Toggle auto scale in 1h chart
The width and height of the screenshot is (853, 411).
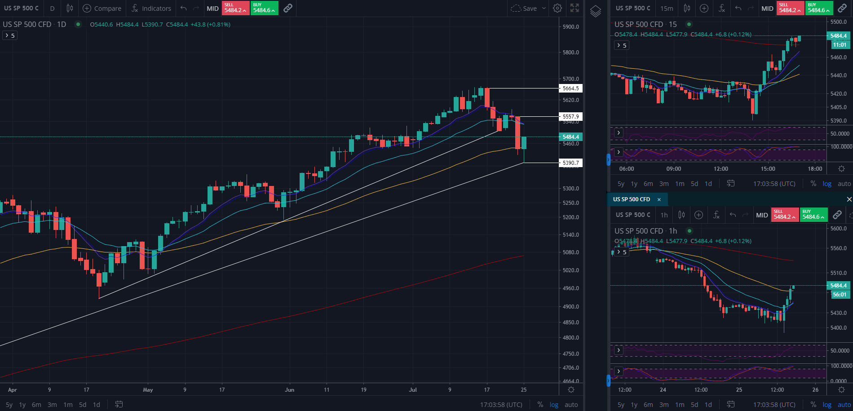pyautogui.click(x=844, y=404)
